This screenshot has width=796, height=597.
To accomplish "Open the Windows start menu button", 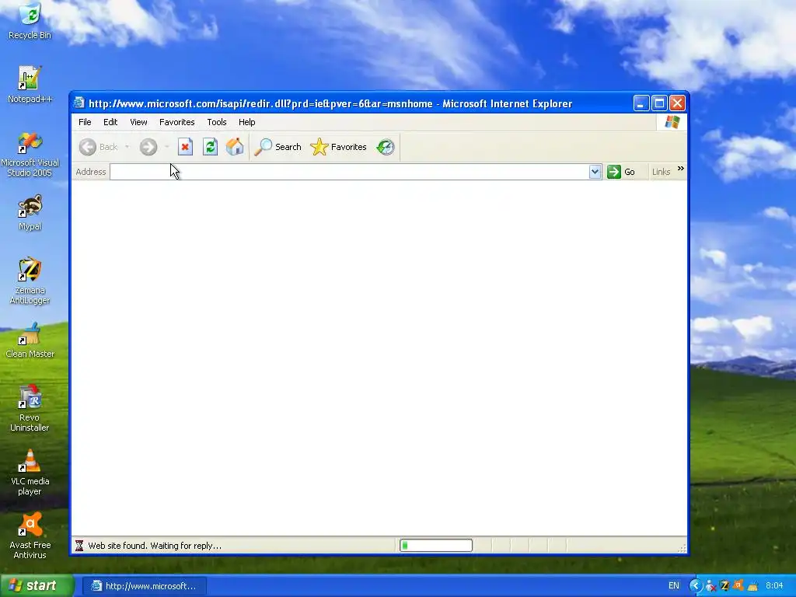I will pos(37,586).
